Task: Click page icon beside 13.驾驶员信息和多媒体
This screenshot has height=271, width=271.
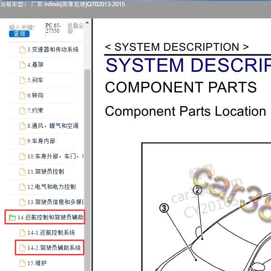Action: [22, 202]
